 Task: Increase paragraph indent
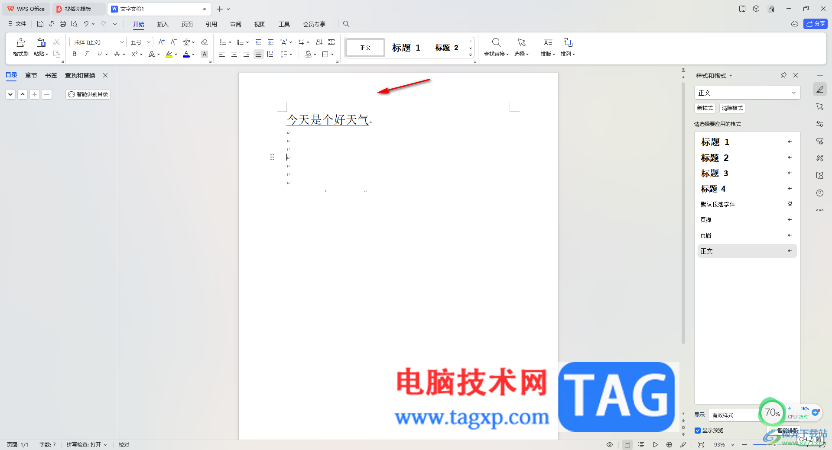coord(270,42)
